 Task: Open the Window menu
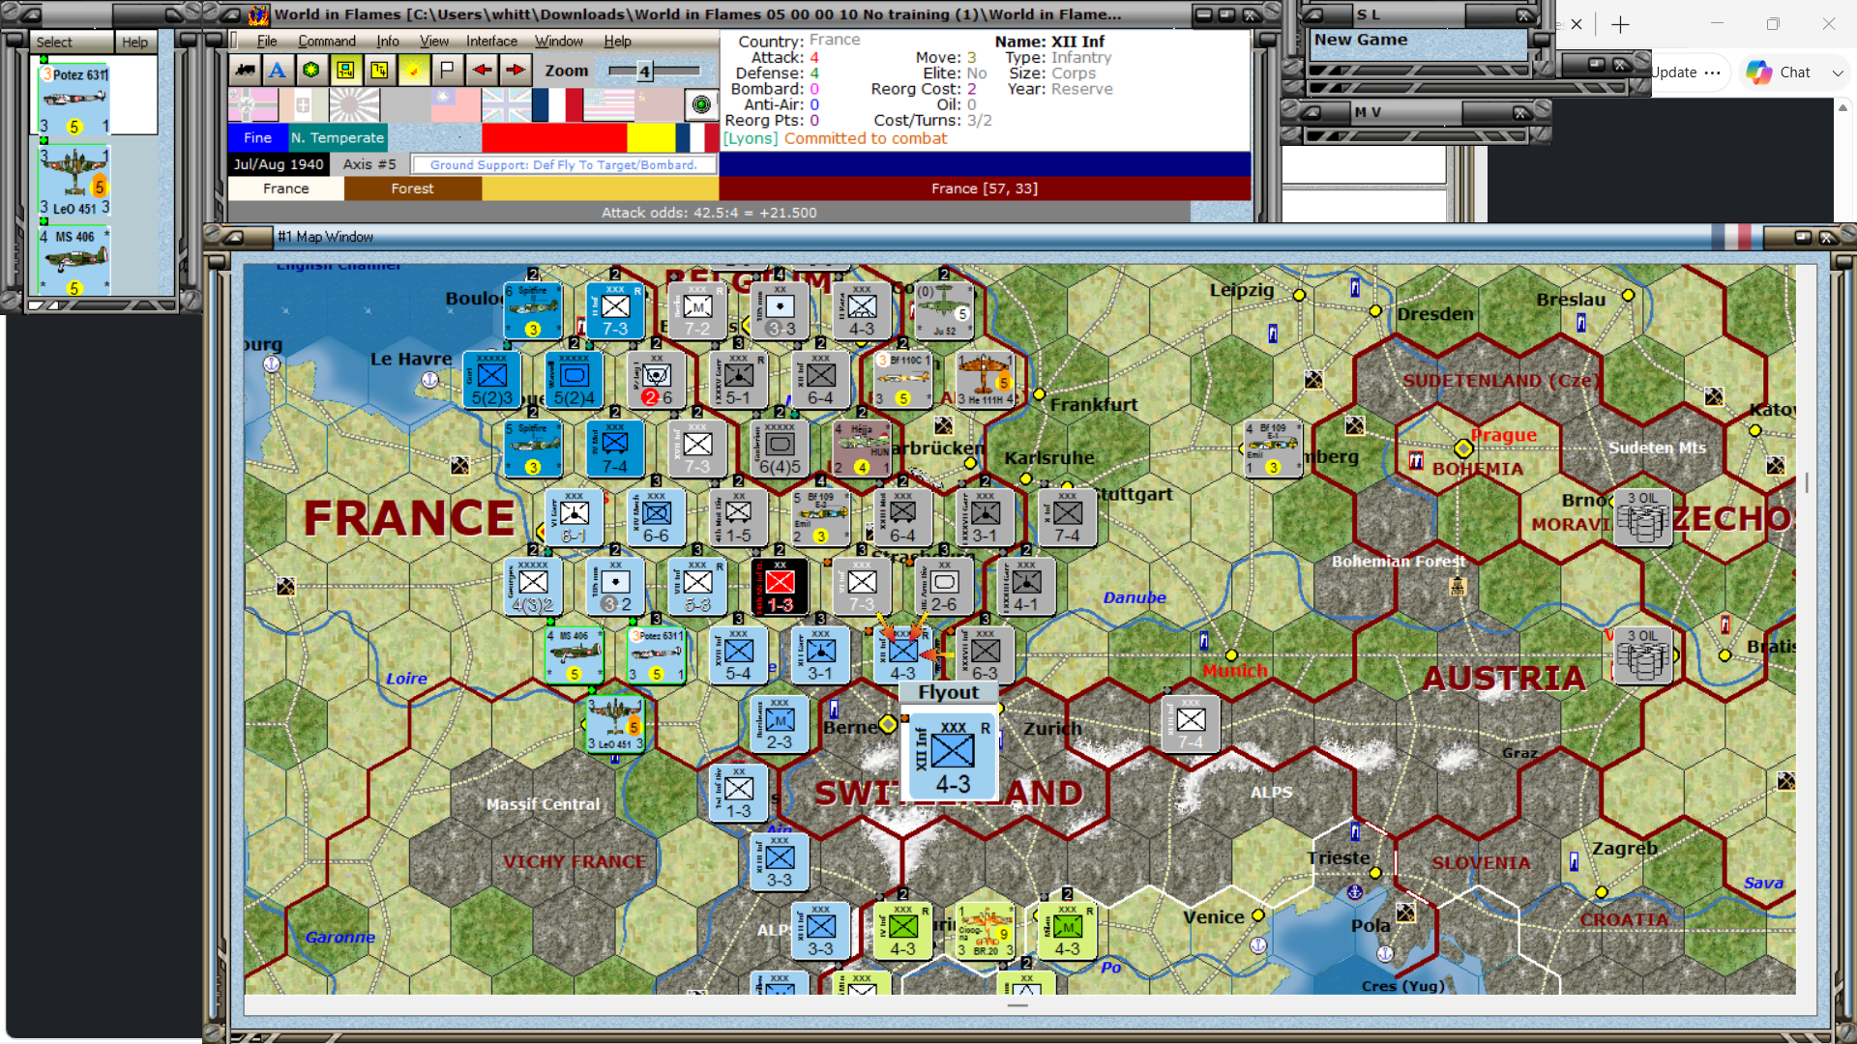tap(559, 41)
